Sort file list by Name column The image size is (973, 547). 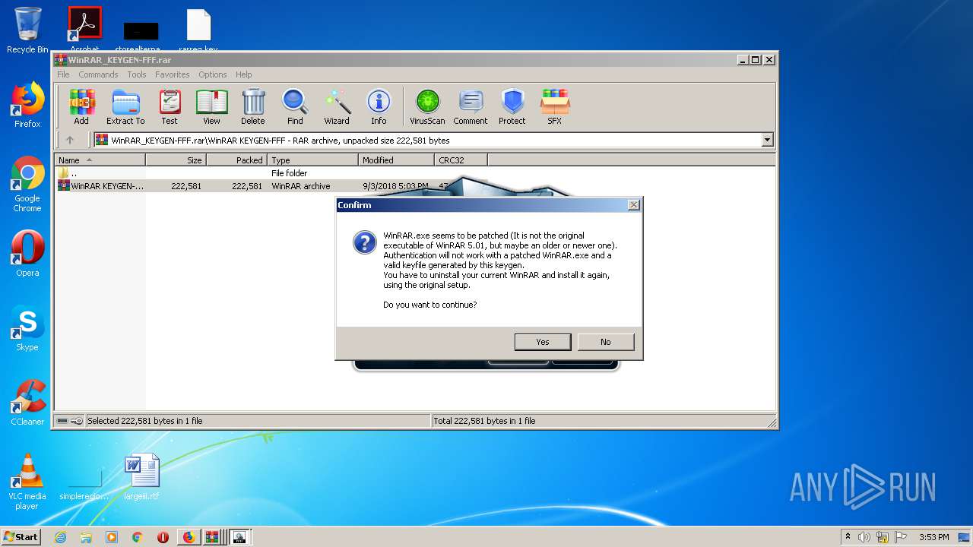(x=100, y=160)
